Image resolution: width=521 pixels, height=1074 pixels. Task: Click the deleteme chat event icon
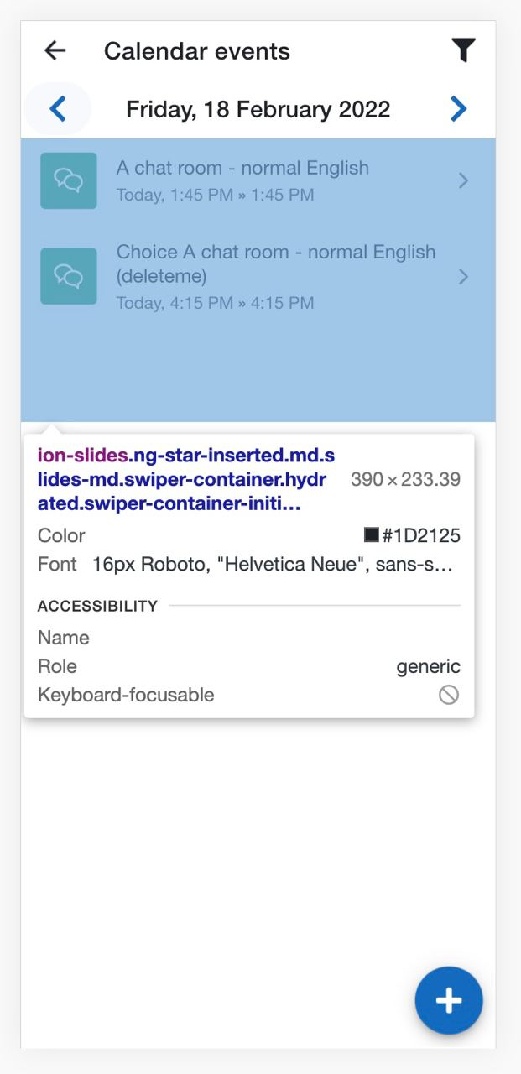pyautogui.click(x=69, y=276)
